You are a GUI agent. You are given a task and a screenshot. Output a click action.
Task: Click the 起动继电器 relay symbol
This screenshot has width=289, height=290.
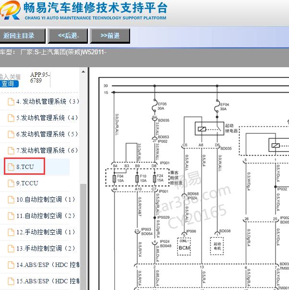209,129
